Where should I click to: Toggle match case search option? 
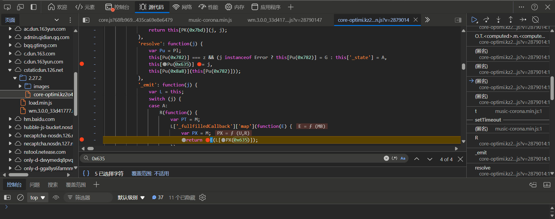point(403,159)
